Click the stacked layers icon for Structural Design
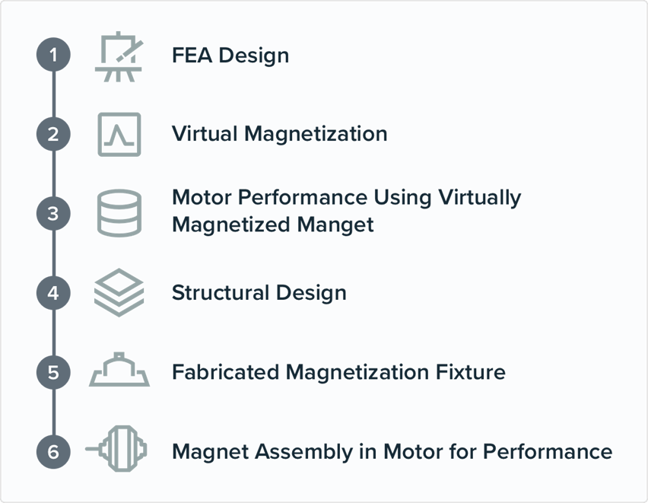Viewport: 648px width, 503px height. tap(119, 292)
